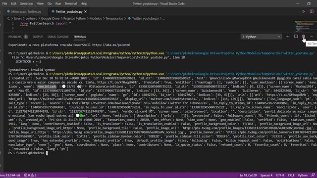Change indentation via 'Spaces: 4'
Viewport: 317px width, 178px height.
point(266,175)
